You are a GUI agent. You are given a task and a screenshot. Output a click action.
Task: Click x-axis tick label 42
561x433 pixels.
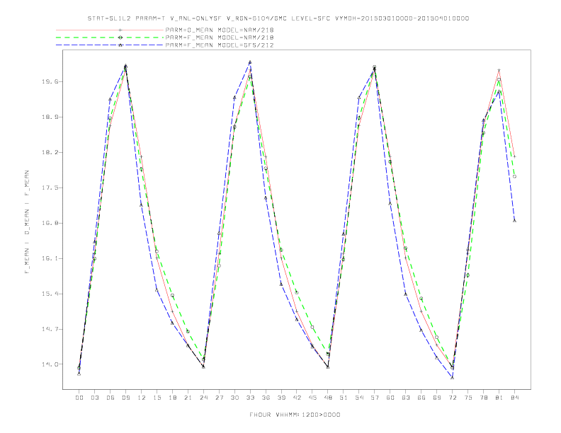pos(297,398)
